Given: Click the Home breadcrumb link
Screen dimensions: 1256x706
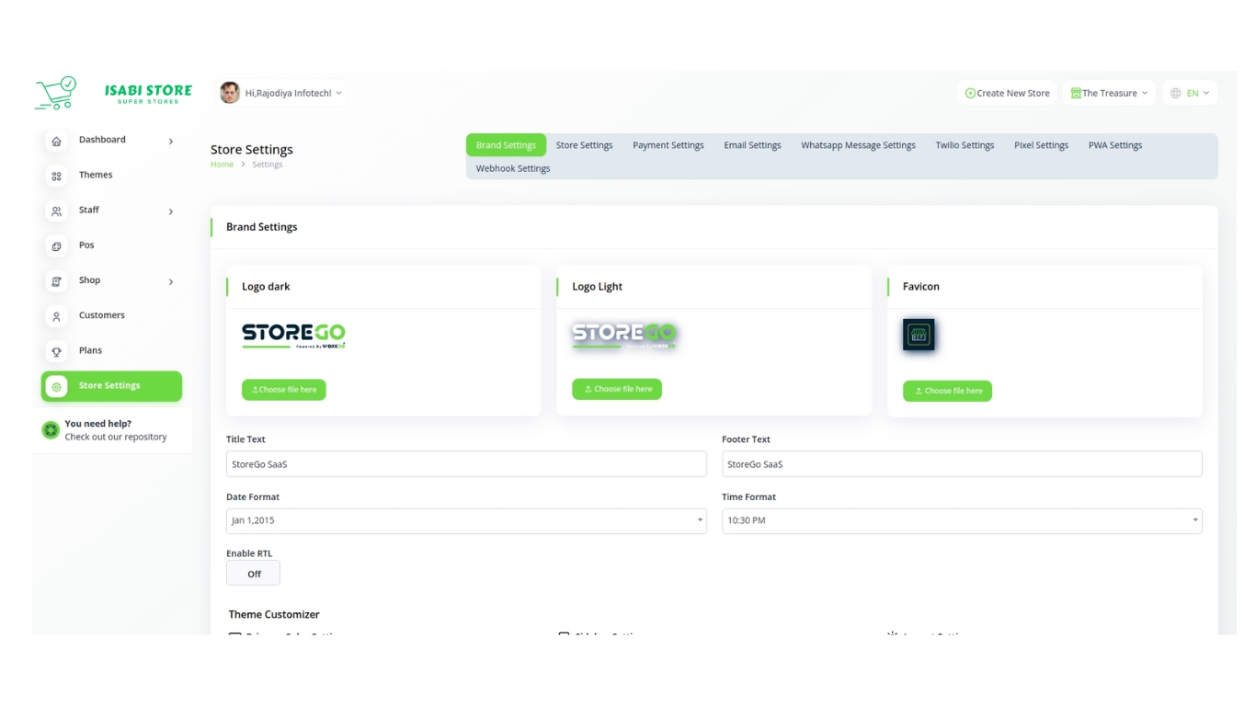Looking at the screenshot, I should [222, 165].
